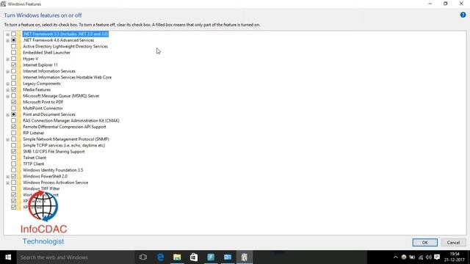Select the 'TFTP Client' row label
The width and height of the screenshot is (470, 264).
34,164
